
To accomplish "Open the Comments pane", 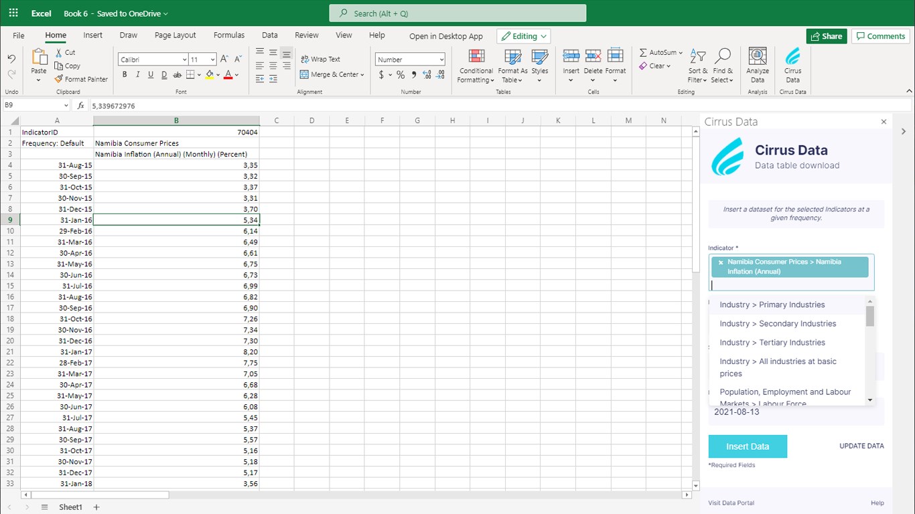I will click(881, 36).
